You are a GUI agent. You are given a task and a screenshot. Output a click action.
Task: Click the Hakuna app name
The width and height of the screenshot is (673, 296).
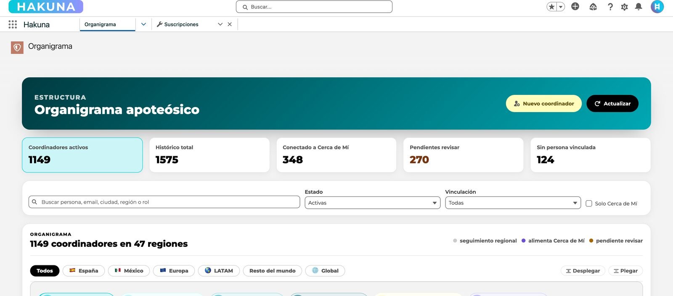pyautogui.click(x=37, y=25)
